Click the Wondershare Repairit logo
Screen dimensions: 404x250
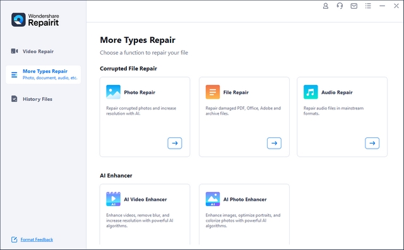coord(35,20)
